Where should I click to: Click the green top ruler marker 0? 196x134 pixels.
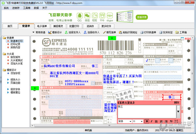point(112,38)
